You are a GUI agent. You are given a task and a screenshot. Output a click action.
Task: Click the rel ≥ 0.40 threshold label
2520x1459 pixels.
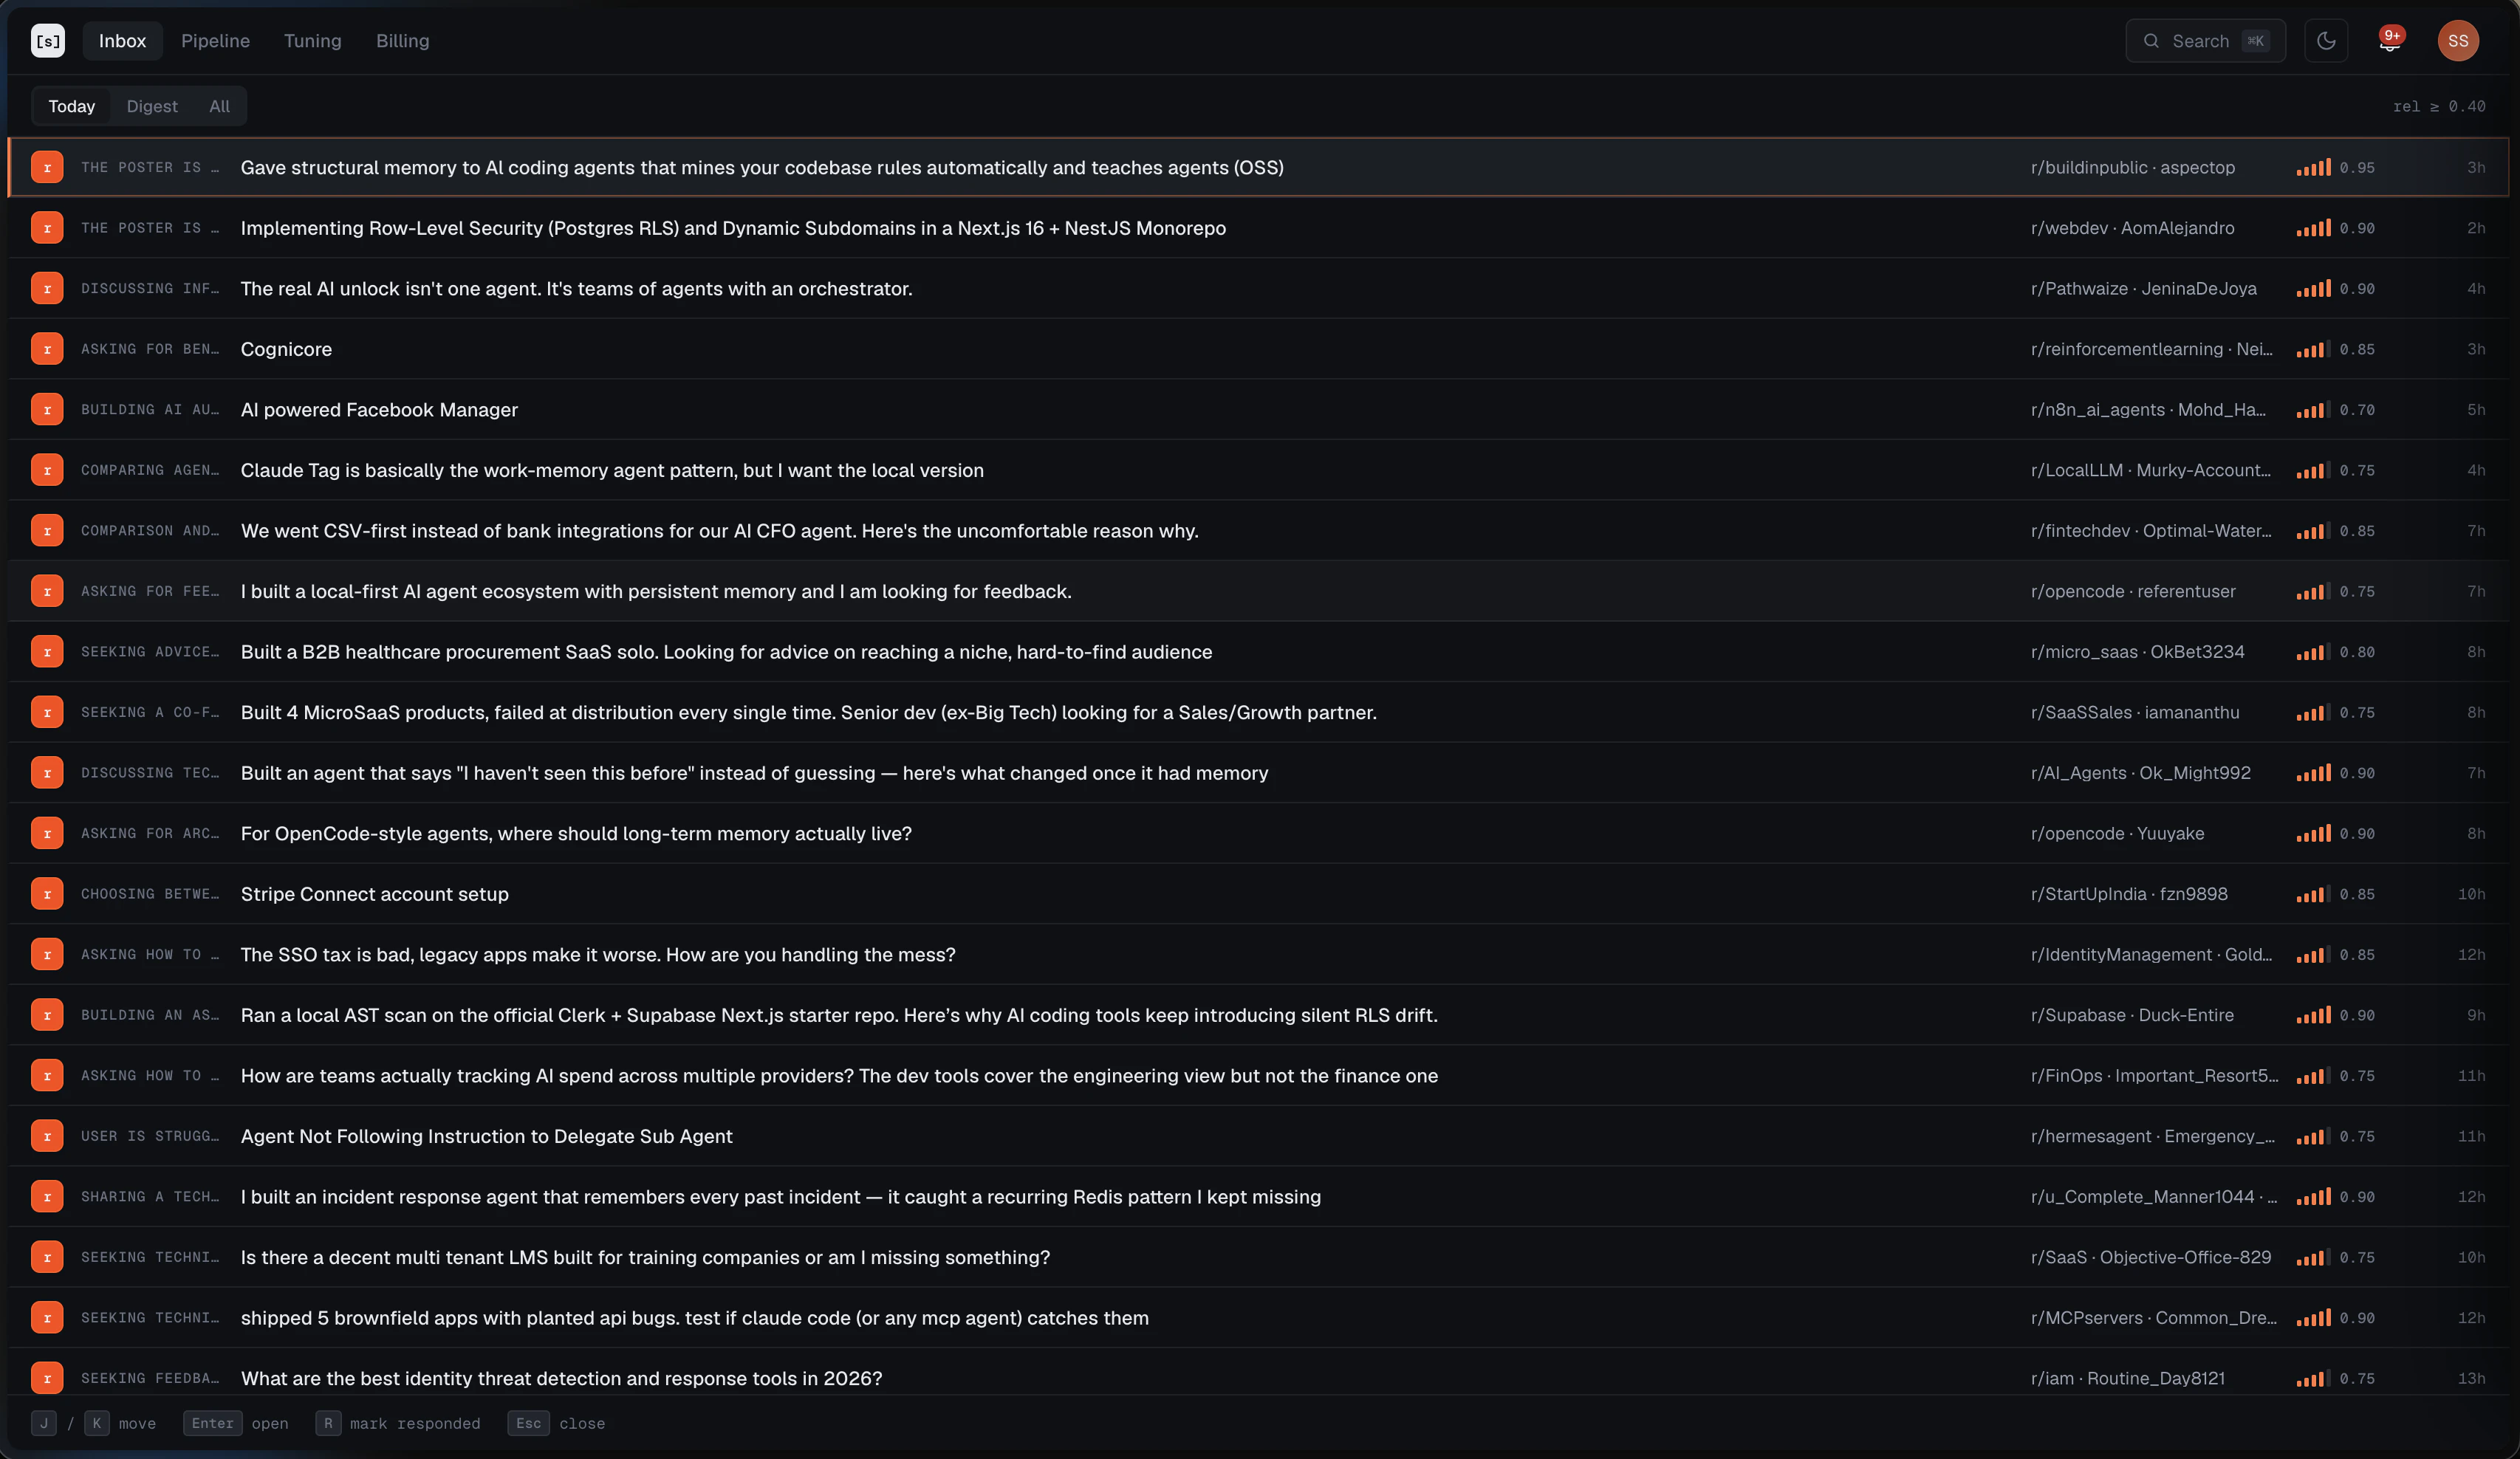[x=2439, y=106]
